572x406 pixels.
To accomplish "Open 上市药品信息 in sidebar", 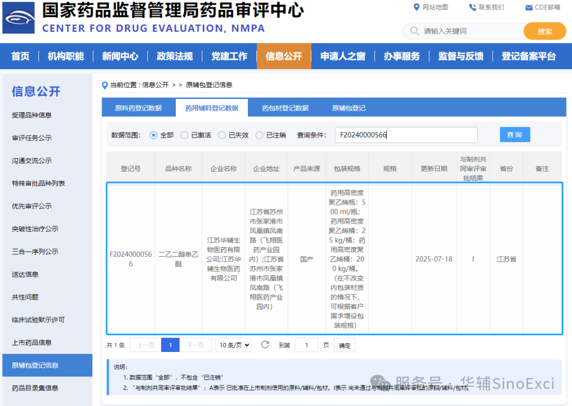I will (32, 342).
